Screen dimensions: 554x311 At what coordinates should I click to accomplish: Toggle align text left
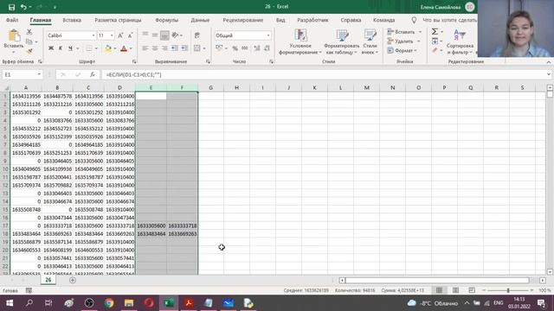[145, 48]
